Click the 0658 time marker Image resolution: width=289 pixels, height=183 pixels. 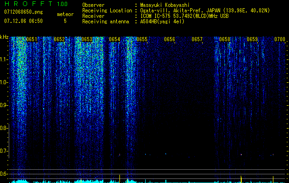[x=225, y=39]
